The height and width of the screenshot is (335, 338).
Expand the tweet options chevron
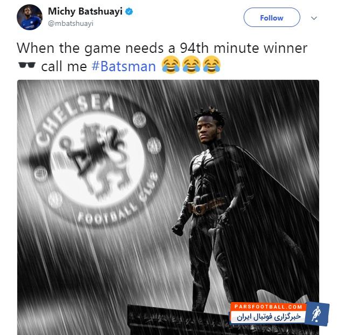click(x=314, y=18)
